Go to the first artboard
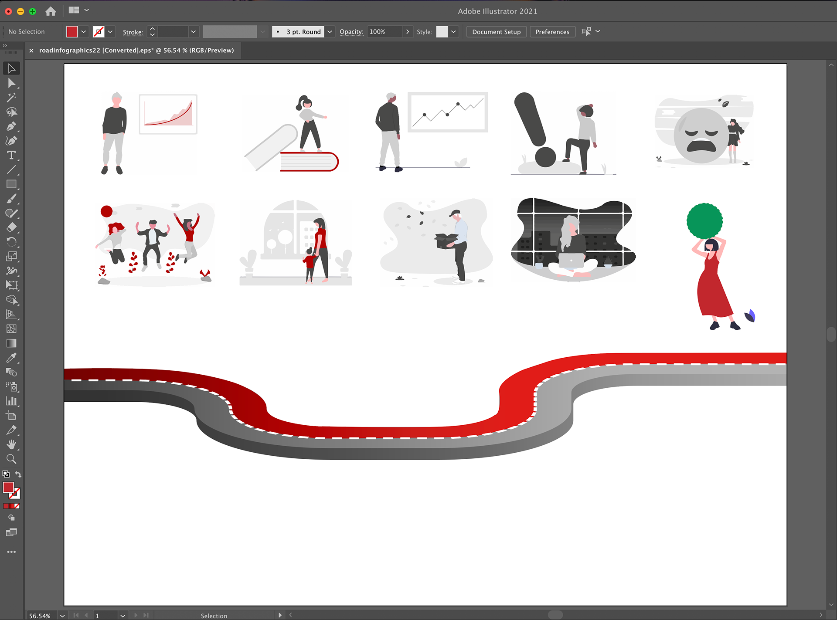837x620 pixels. (x=76, y=616)
